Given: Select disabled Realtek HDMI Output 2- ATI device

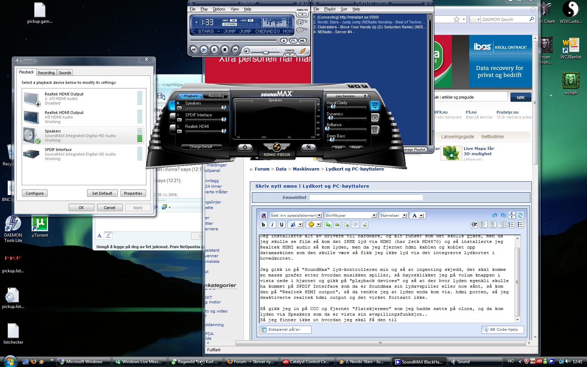Looking at the screenshot, I should pyautogui.click(x=84, y=99).
